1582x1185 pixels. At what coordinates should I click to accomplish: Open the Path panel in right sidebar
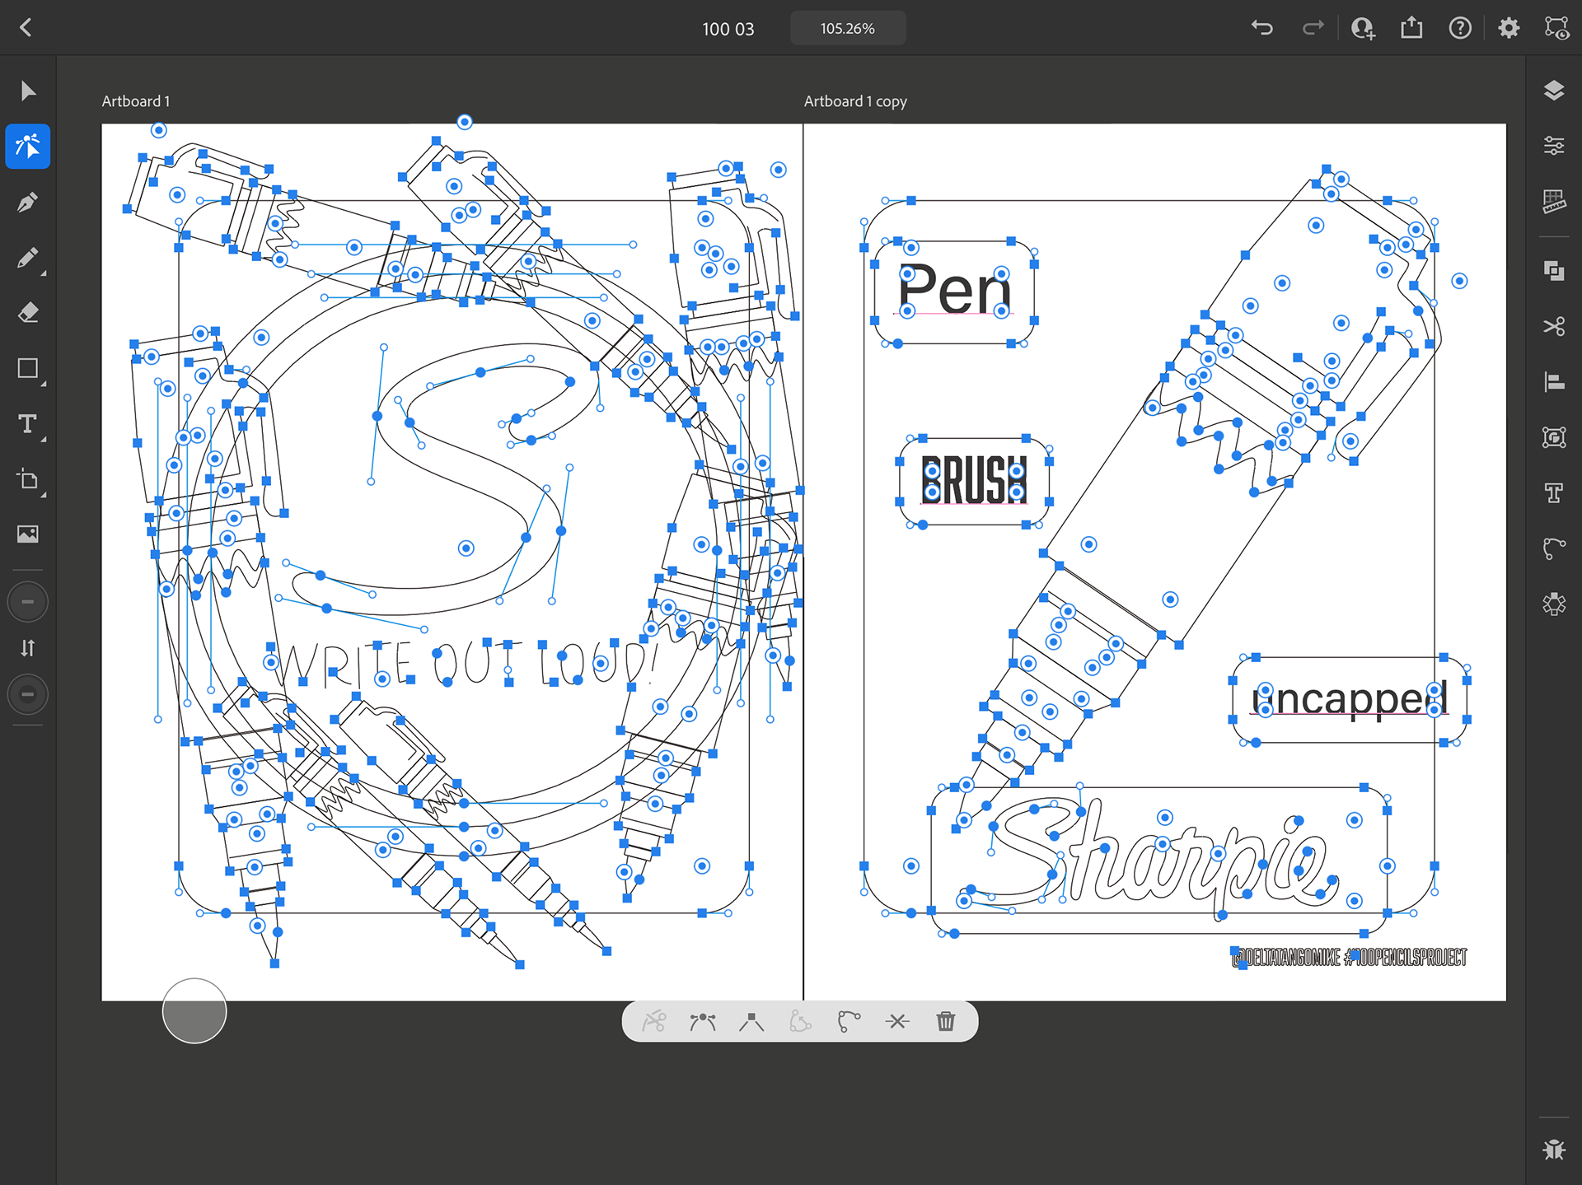click(x=1554, y=548)
